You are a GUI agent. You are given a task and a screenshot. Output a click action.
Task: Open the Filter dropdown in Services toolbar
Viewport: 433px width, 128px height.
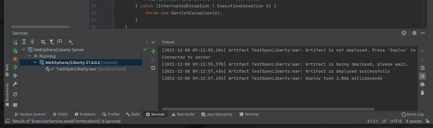coord(51,42)
